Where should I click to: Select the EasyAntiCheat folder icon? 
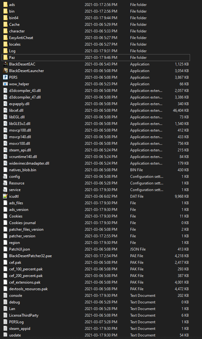pyautogui.click(x=5, y=38)
